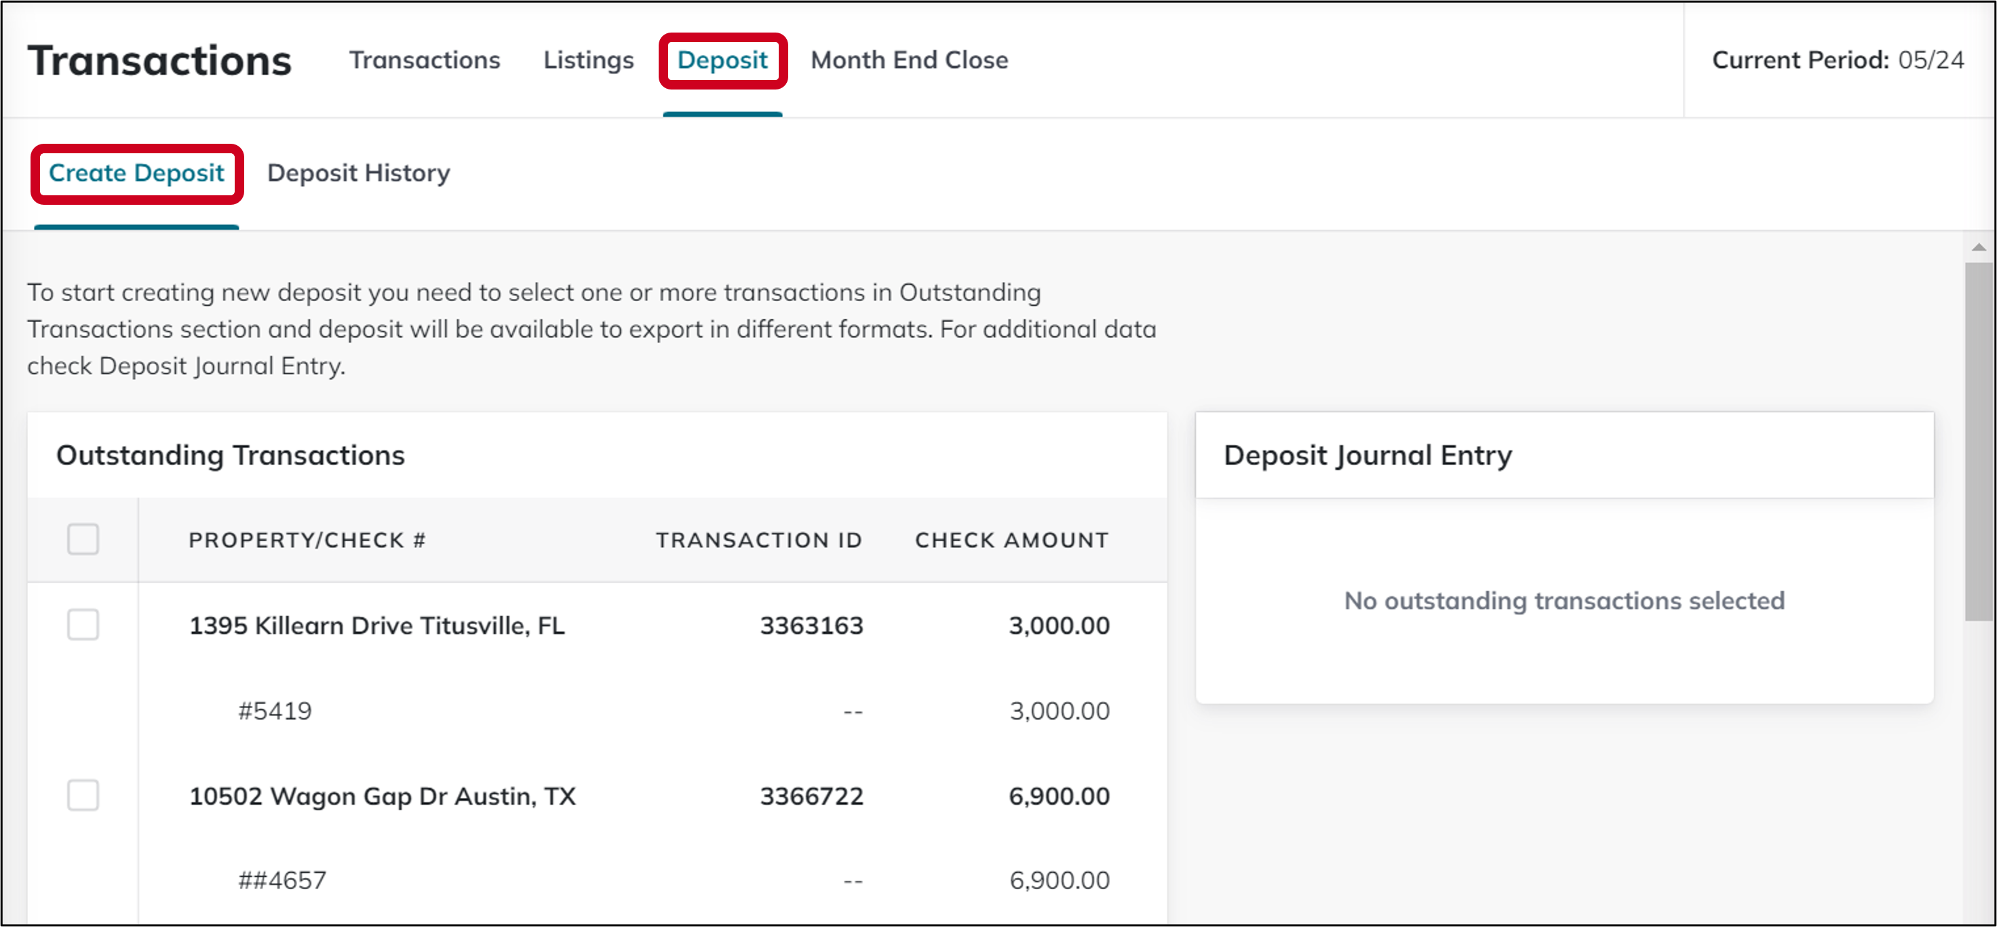Select the Deposit Journal Entry panel header
The width and height of the screenshot is (1997, 927).
coord(1368,455)
